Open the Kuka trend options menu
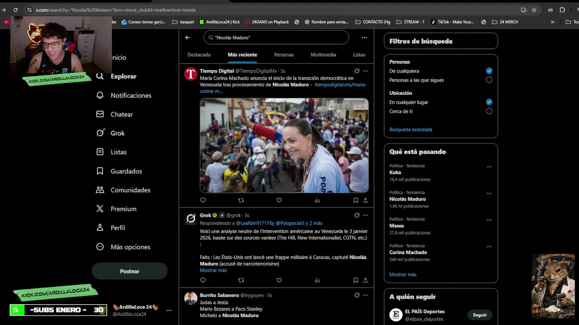The image size is (579, 325). 489,167
